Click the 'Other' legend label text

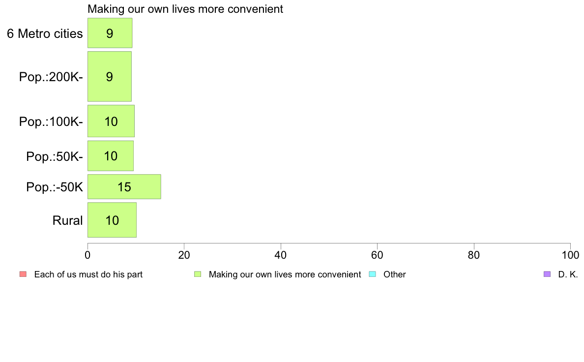[x=394, y=275]
